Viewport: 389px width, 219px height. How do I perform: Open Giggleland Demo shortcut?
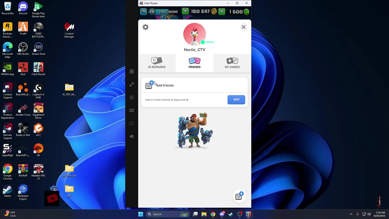coord(38,111)
